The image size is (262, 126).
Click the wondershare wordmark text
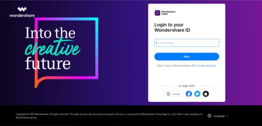click(22, 15)
